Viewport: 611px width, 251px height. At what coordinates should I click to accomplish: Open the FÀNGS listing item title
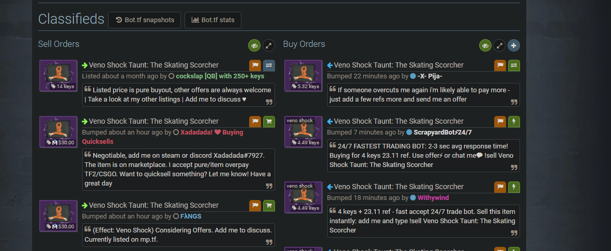pyautogui.click(x=154, y=205)
